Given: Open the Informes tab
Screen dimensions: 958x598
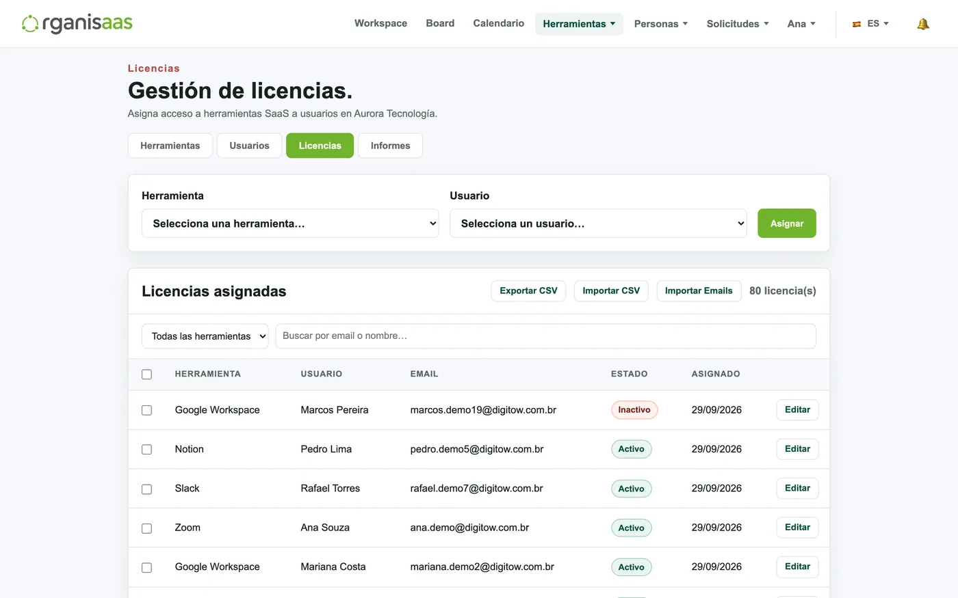Looking at the screenshot, I should coord(390,146).
